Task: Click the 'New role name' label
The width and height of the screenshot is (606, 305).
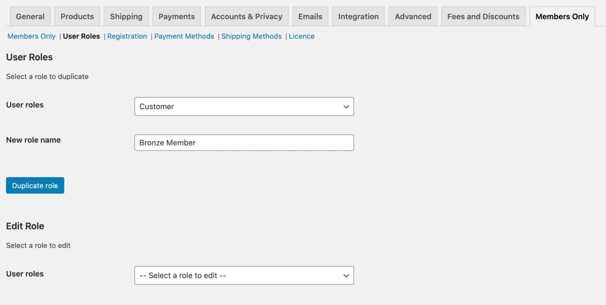Action: pyautogui.click(x=33, y=140)
